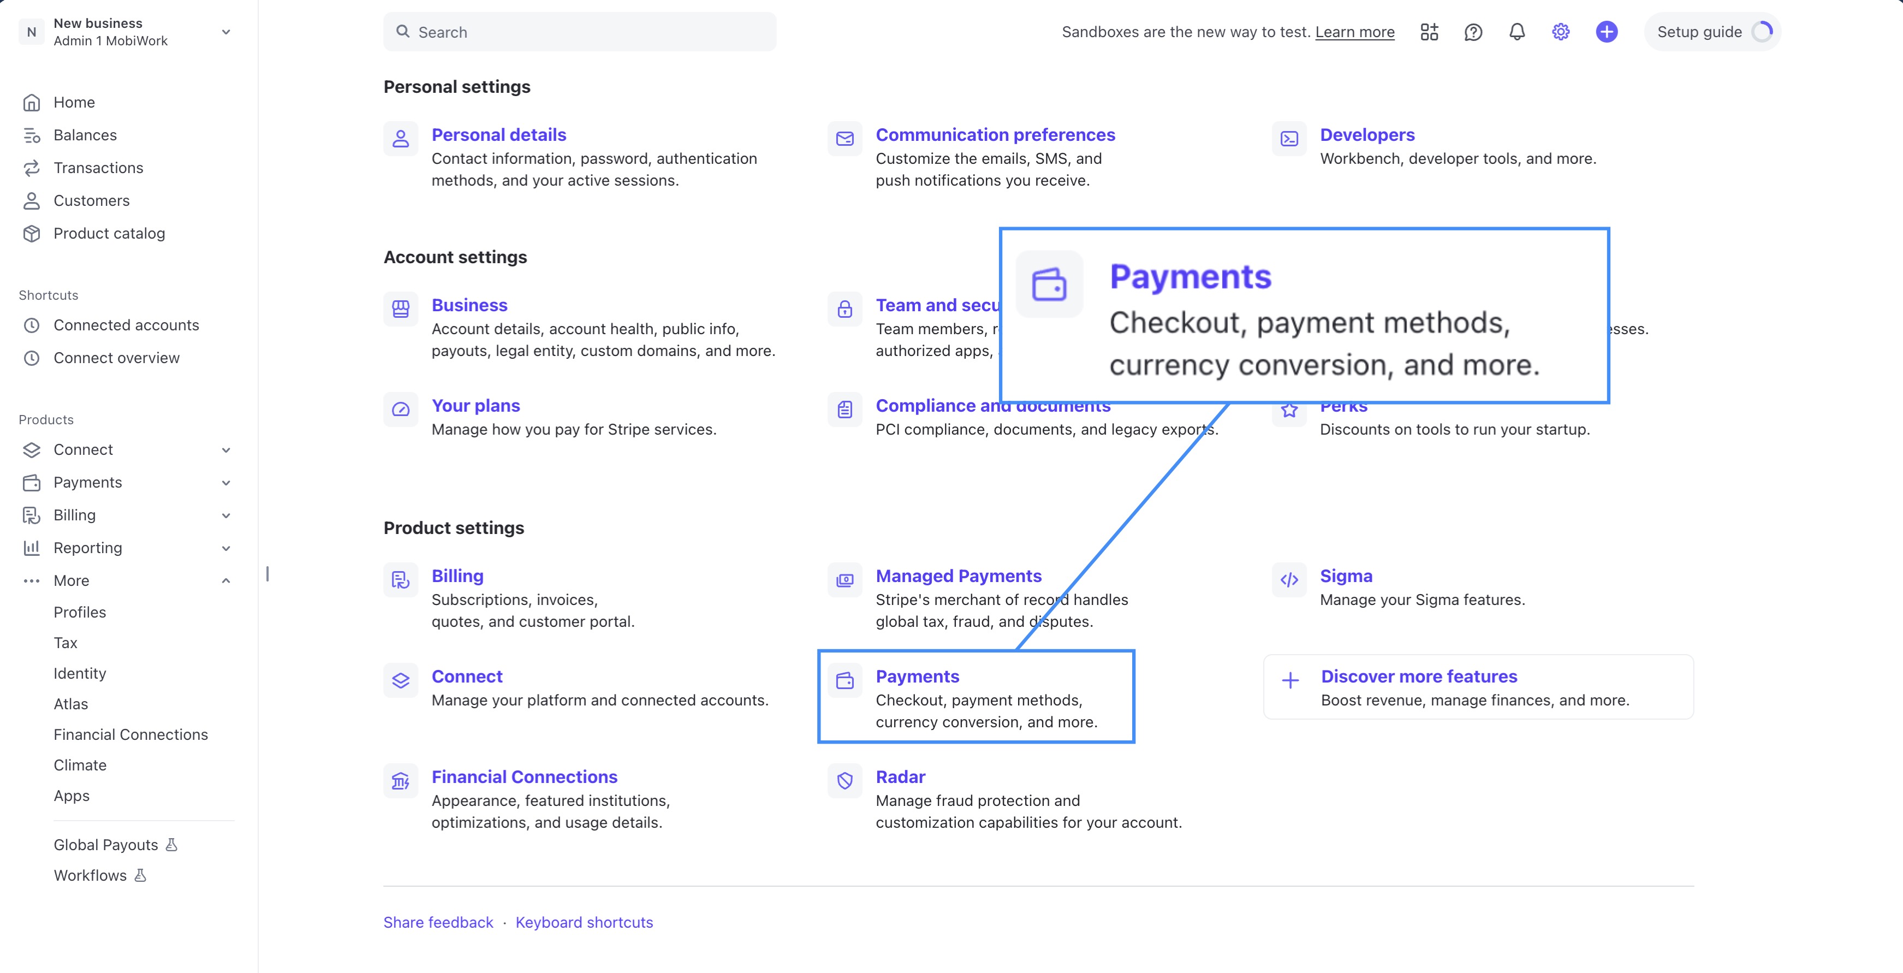Image resolution: width=1903 pixels, height=973 pixels.
Task: Click the Sigma code brackets icon
Action: coord(1288,580)
